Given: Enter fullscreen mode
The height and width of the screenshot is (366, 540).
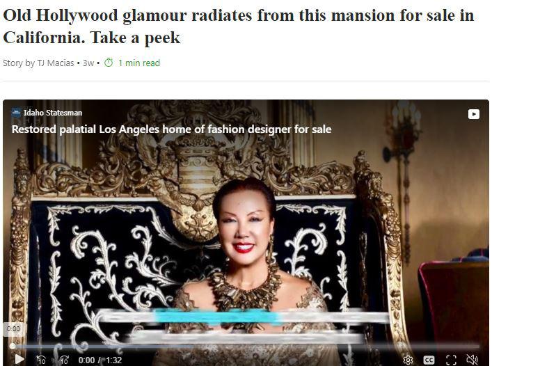Looking at the screenshot, I should point(451,360).
